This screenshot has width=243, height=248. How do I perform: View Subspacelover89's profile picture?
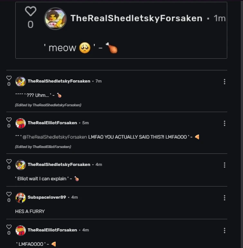[x=21, y=198]
